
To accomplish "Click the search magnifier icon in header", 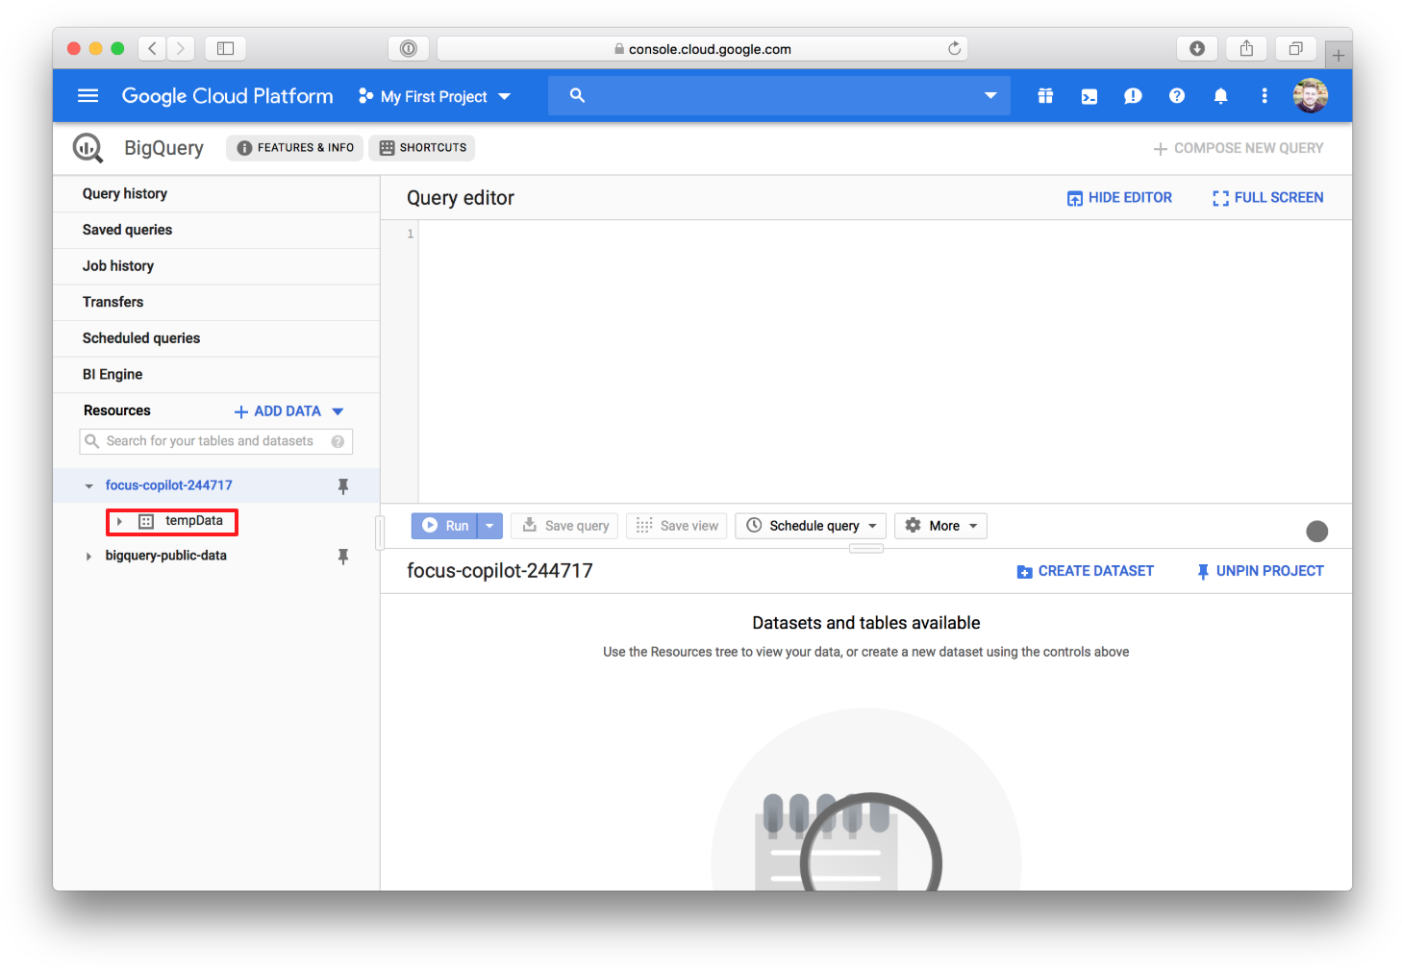I will (577, 95).
